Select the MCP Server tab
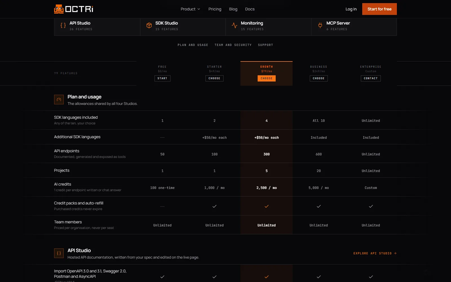The height and width of the screenshot is (282, 451). point(354,27)
